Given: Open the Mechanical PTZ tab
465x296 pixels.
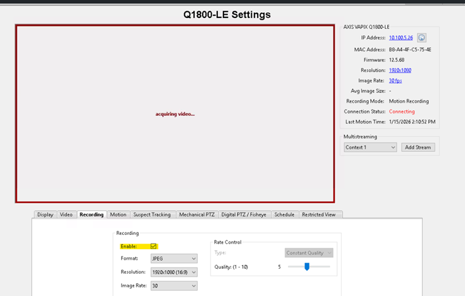Looking at the screenshot, I should (x=196, y=215).
